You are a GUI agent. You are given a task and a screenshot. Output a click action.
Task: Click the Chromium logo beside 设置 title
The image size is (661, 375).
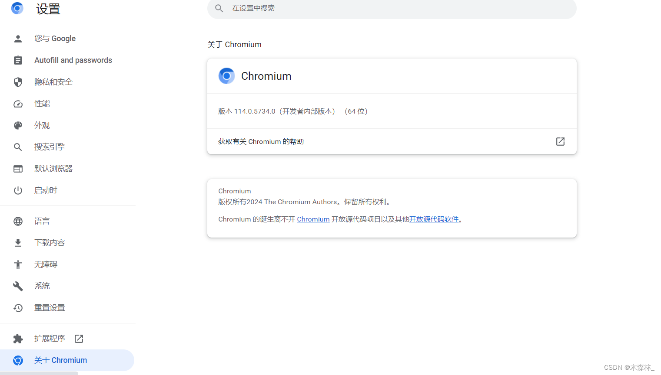point(17,8)
